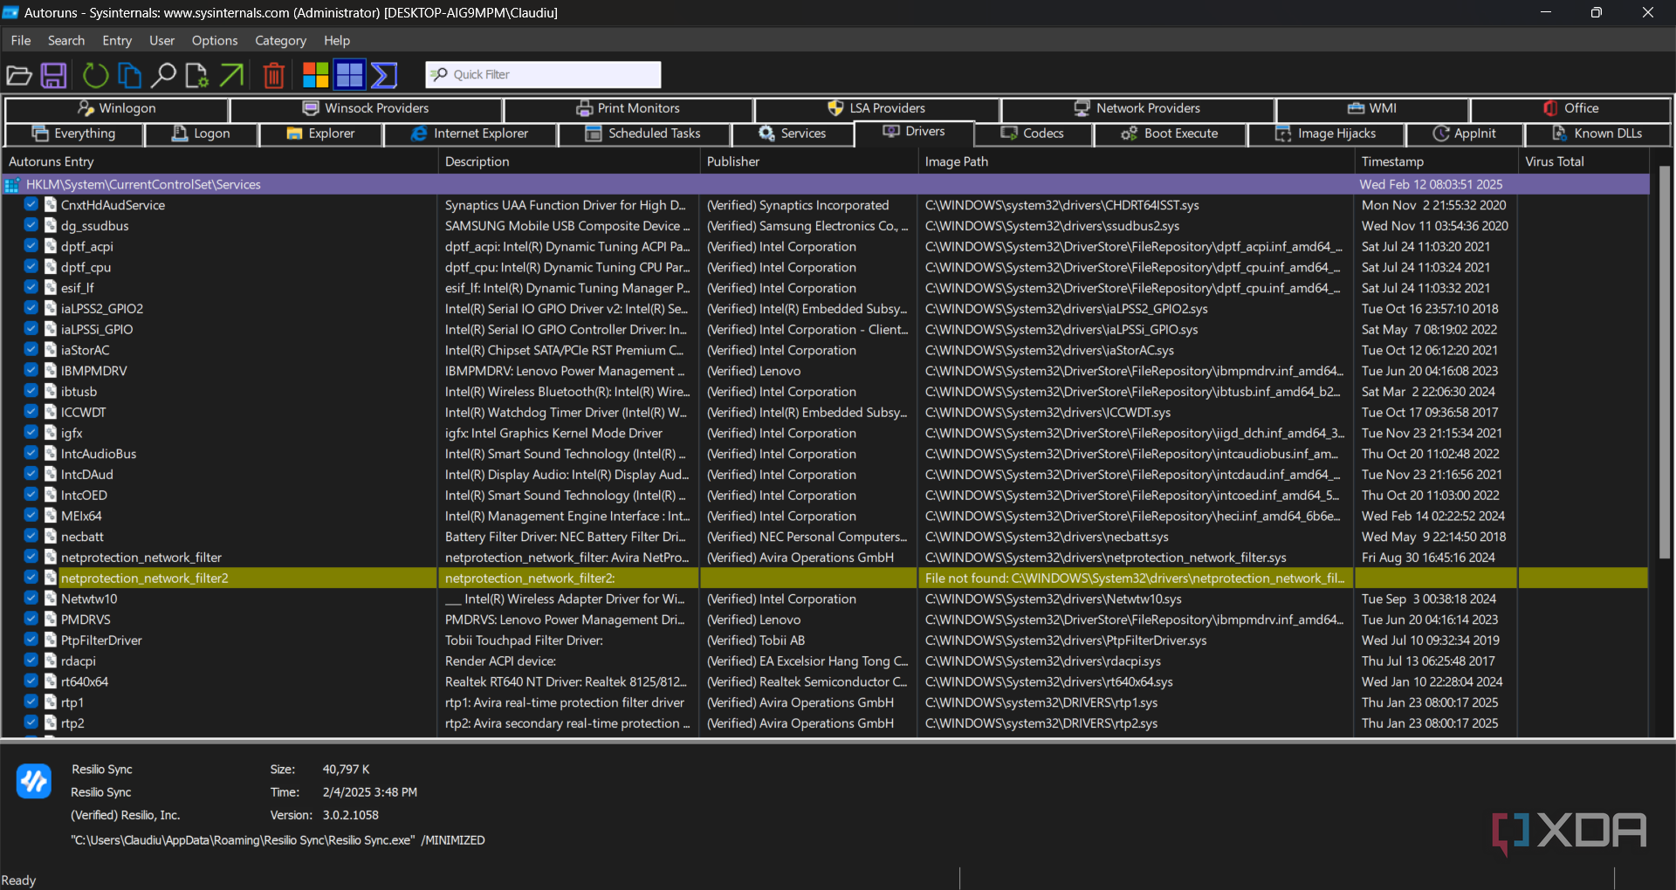Click the registry icon beside HKLM Services key
The width and height of the screenshot is (1676, 890).
(12, 185)
